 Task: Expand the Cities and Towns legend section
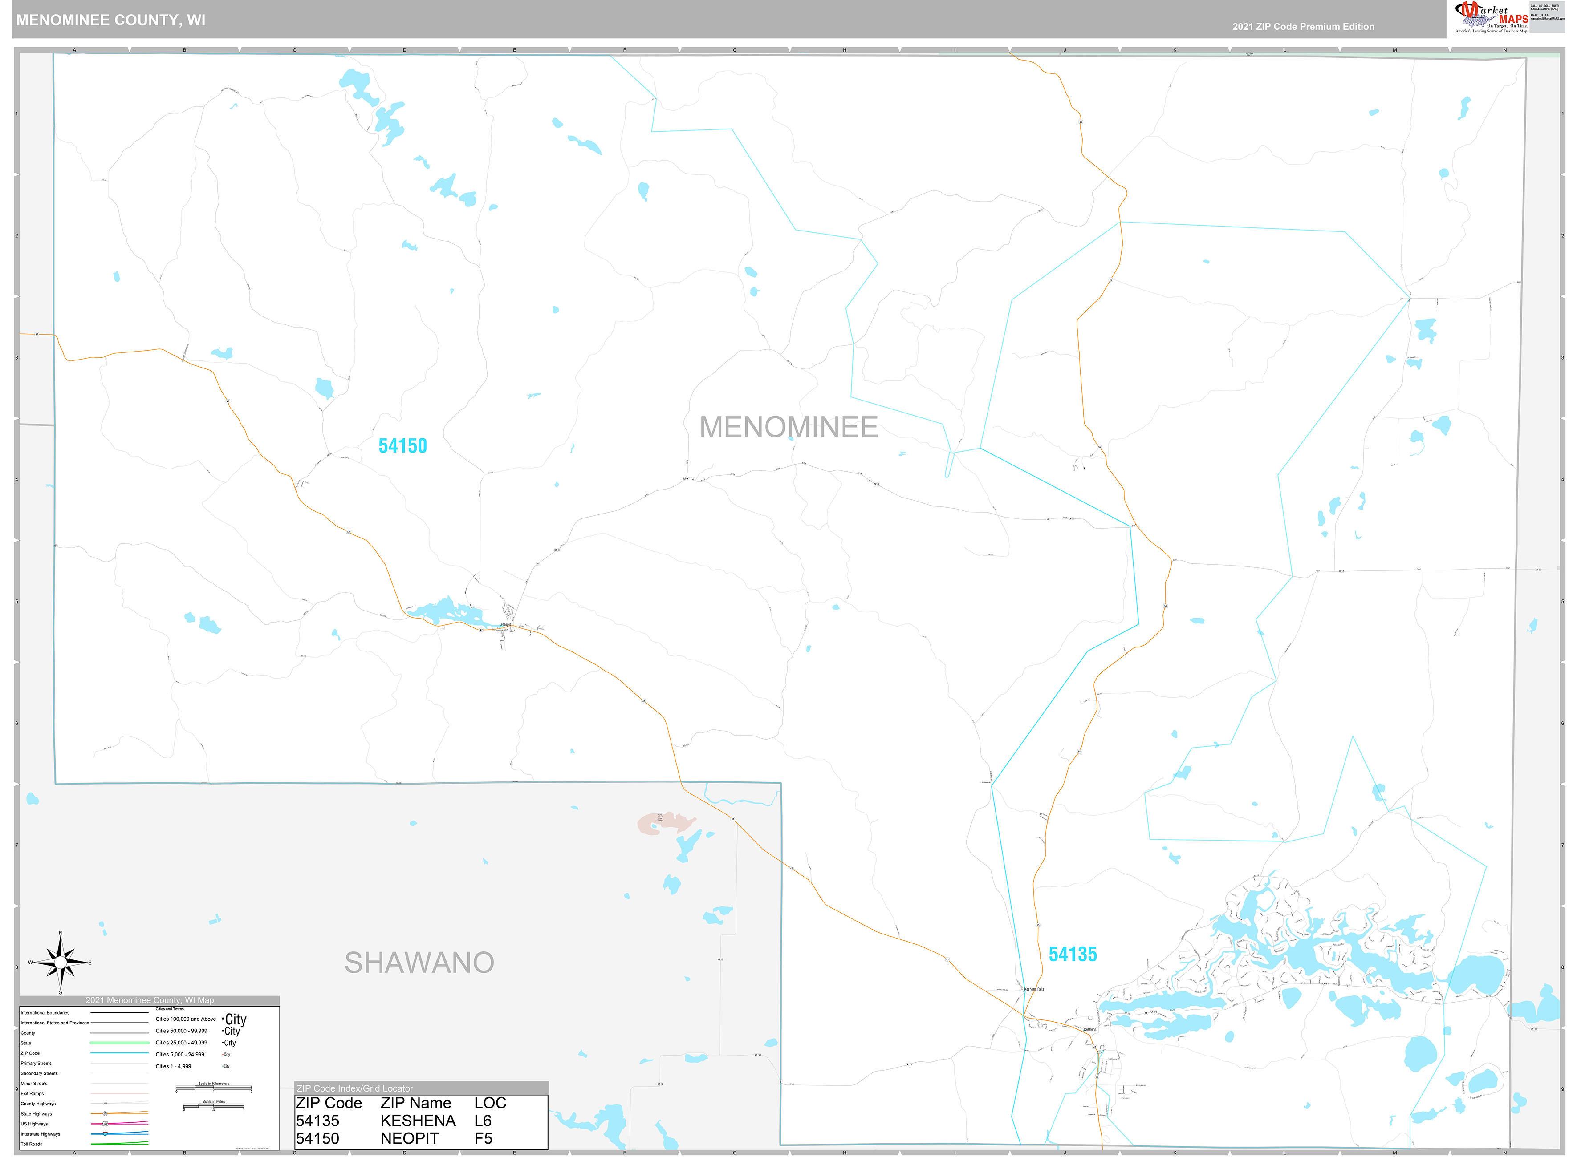point(170,1009)
